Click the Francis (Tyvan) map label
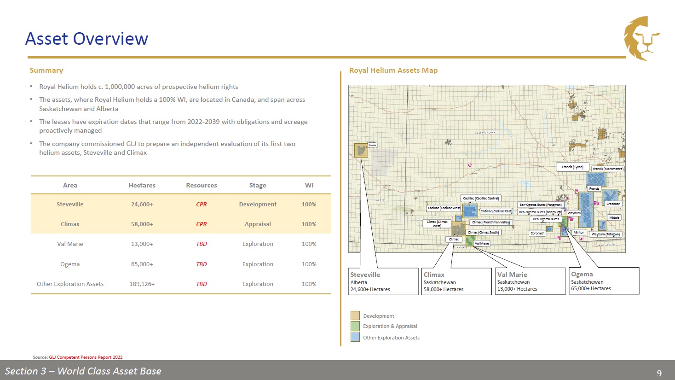 click(572, 167)
